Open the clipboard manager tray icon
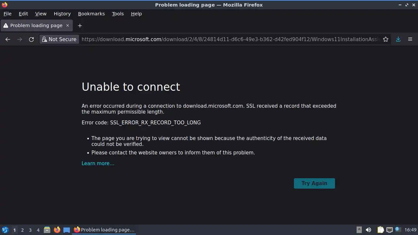 (380, 230)
